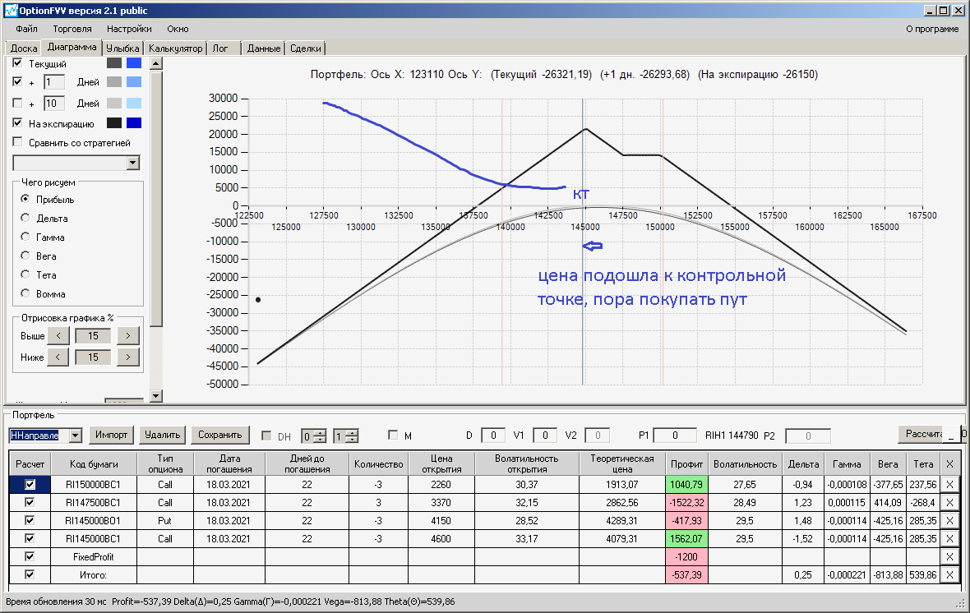The image size is (970, 613).
Task: Increase the 'Выше' chart percent with right arrow
Action: pos(128,336)
